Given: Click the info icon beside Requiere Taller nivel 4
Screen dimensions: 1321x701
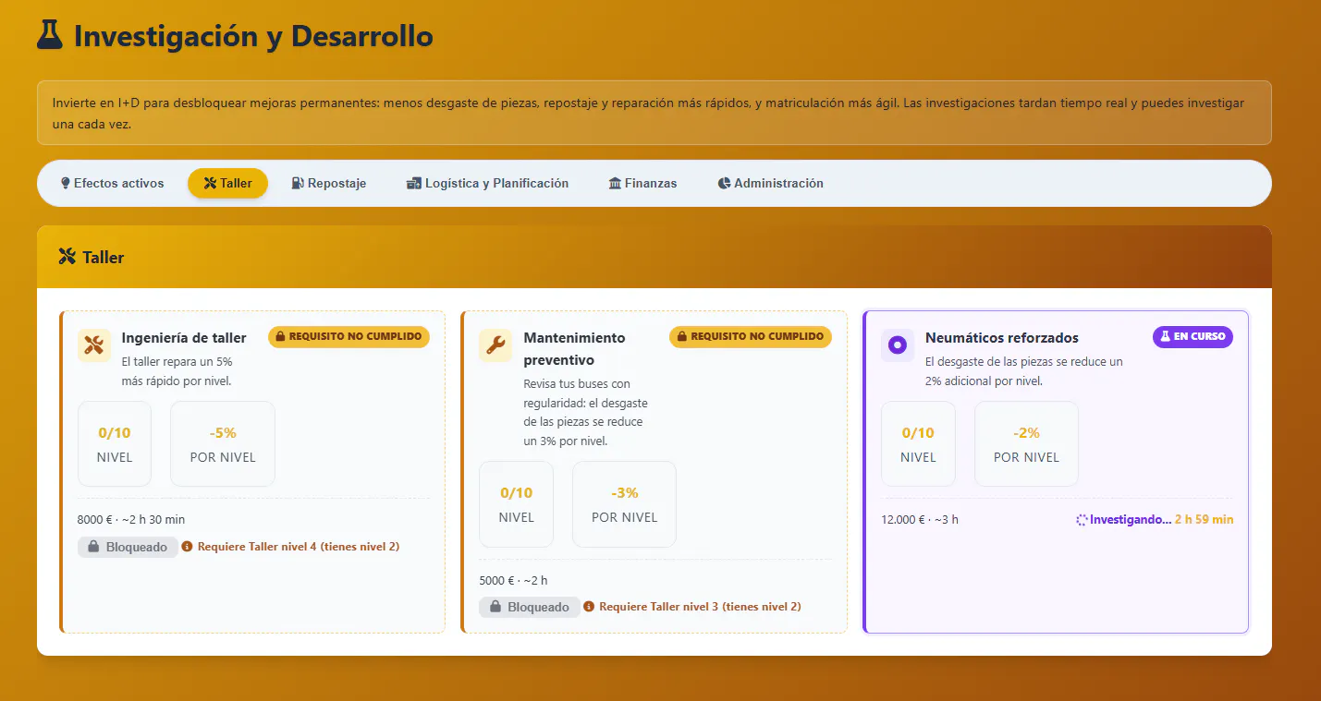Looking at the screenshot, I should (x=187, y=547).
